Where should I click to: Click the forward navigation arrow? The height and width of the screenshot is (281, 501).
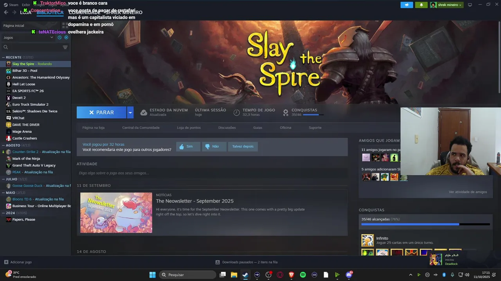point(14,12)
